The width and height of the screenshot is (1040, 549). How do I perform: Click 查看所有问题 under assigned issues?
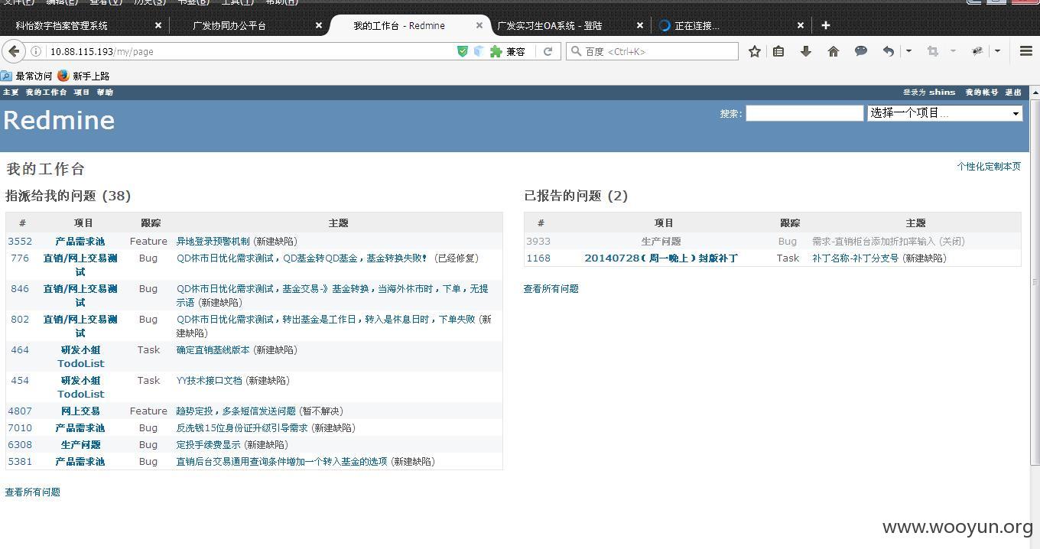pos(33,492)
